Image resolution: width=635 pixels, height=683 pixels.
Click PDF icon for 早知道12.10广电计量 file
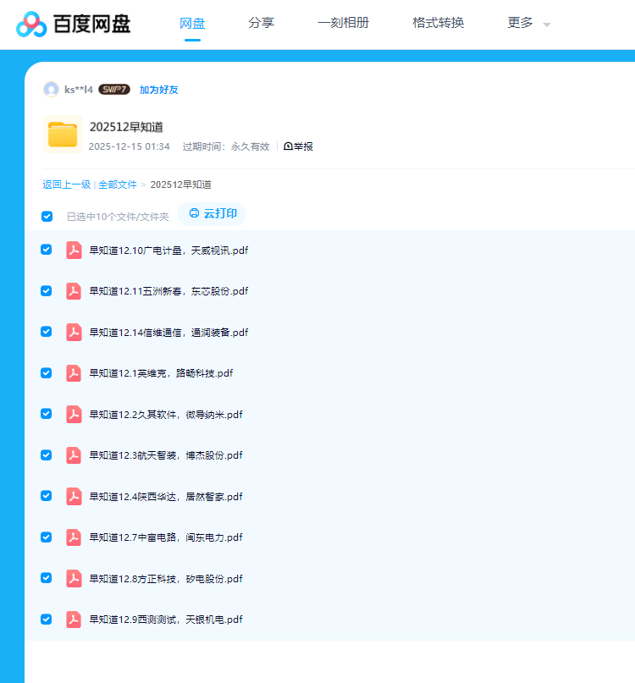click(74, 250)
